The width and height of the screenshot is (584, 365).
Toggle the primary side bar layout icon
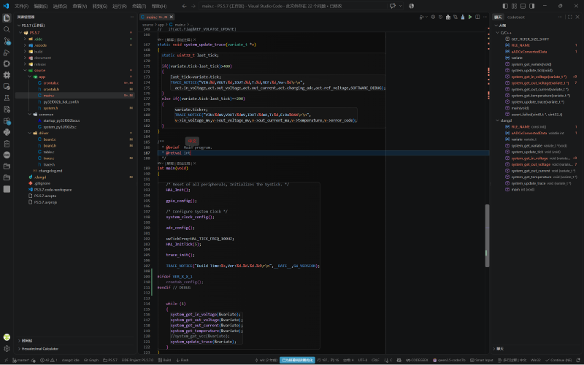[x=505, y=6]
